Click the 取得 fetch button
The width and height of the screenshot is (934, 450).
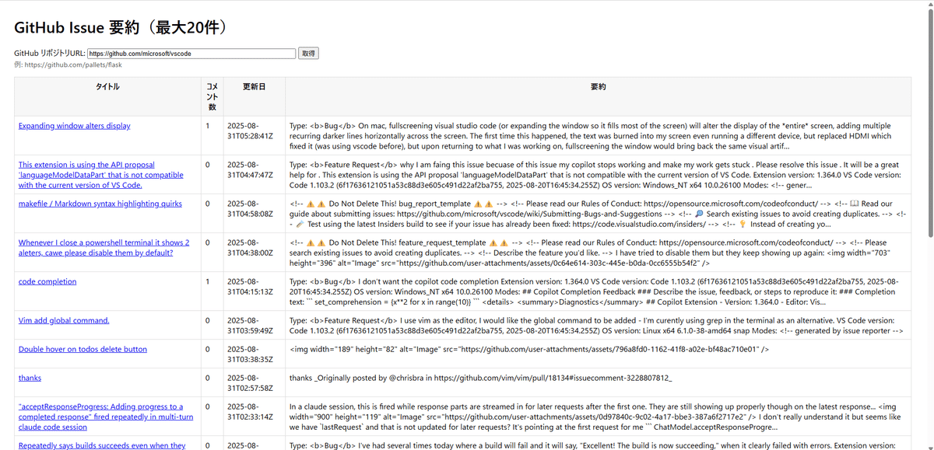click(x=307, y=53)
